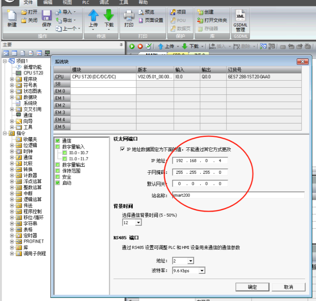
Task: Pin the main navigation panel
Action: (121, 44)
